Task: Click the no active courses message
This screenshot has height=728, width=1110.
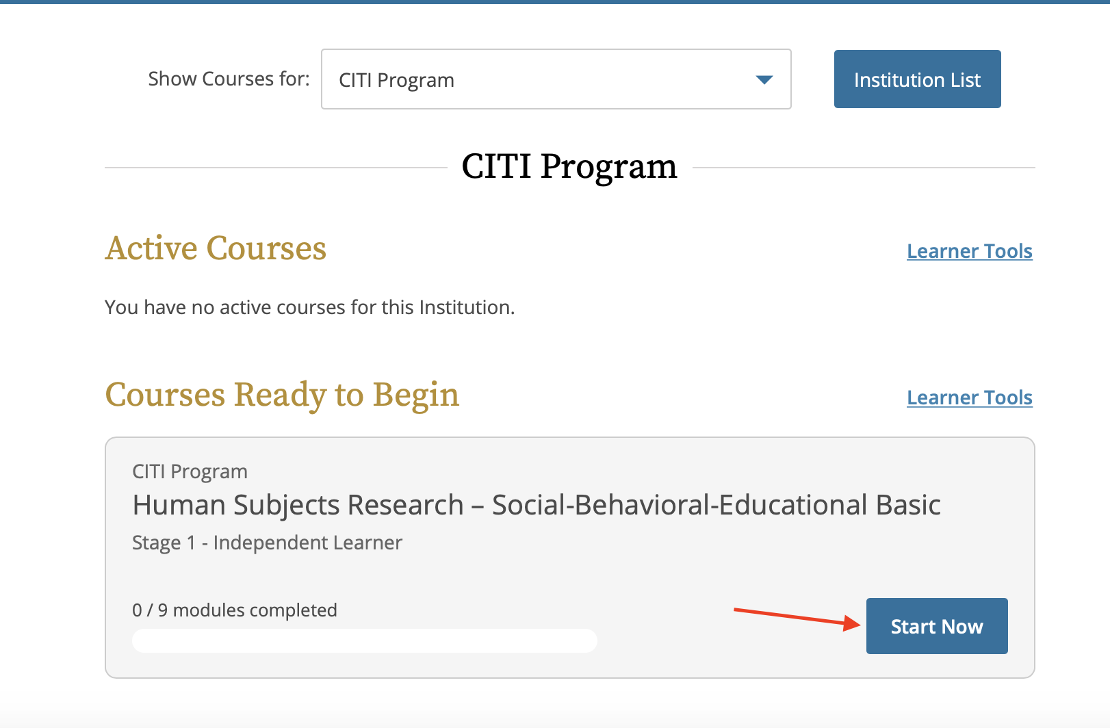Action: (x=309, y=307)
